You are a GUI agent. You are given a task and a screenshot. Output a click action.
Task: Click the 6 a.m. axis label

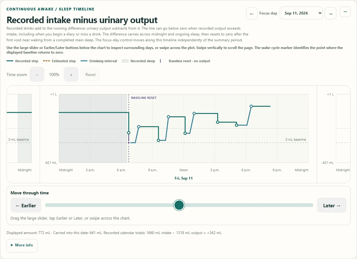(121, 170)
